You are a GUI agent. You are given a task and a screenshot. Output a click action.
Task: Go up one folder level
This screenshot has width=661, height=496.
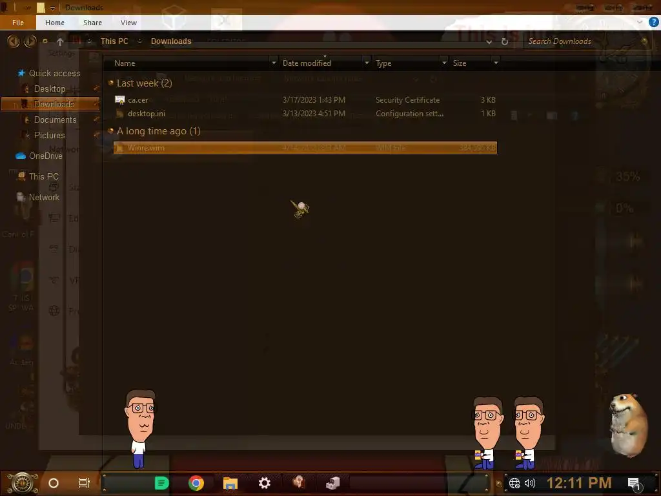pos(60,41)
